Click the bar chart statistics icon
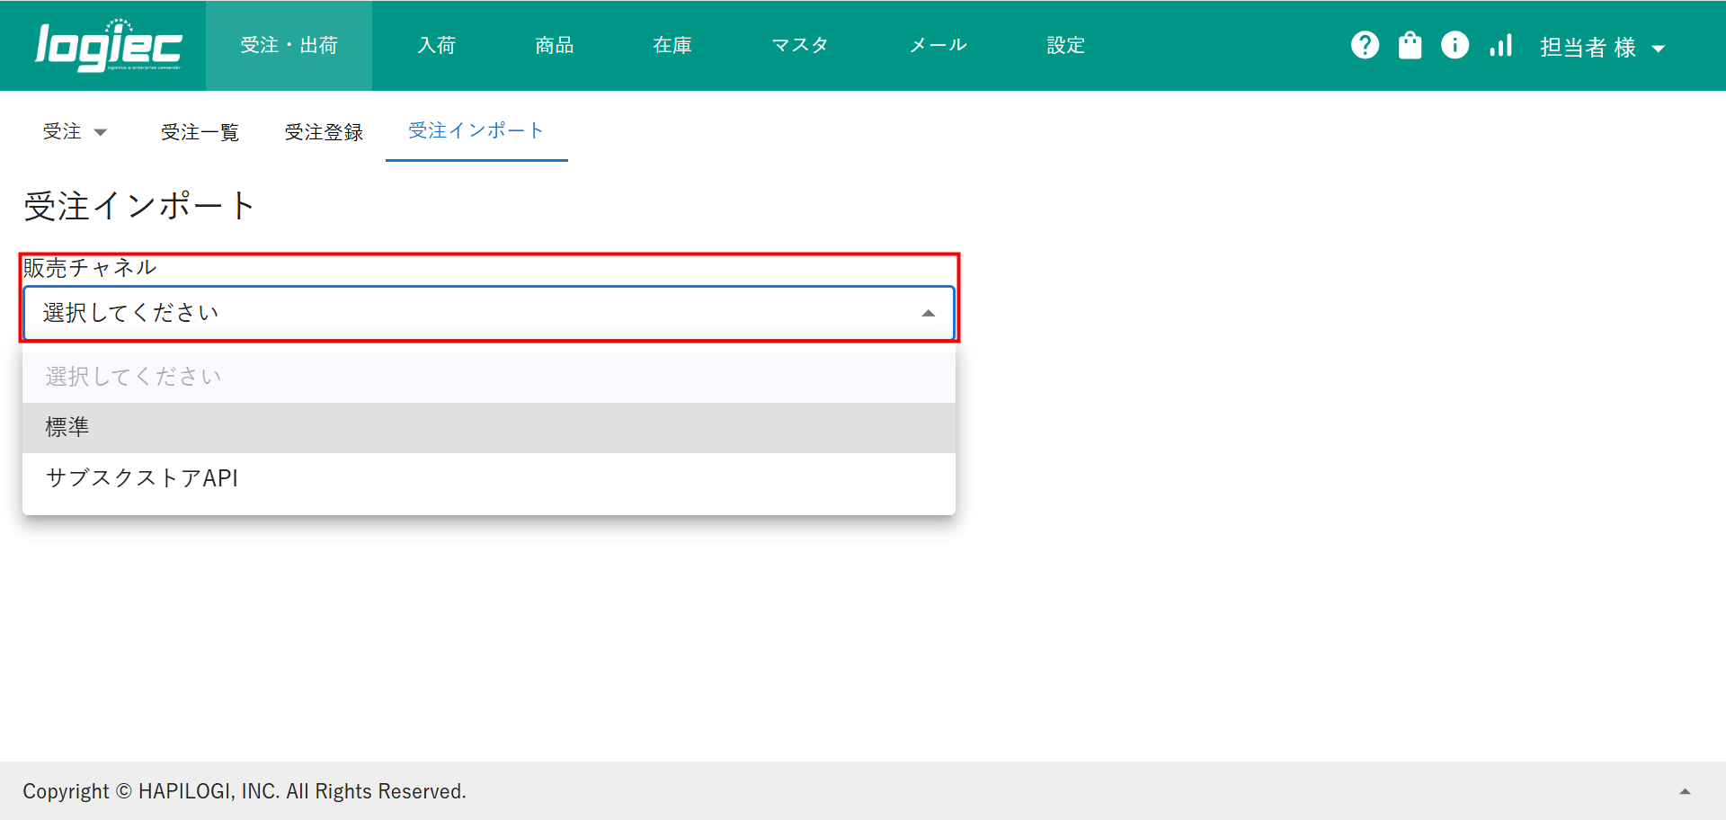Image resolution: width=1726 pixels, height=820 pixels. coord(1500,45)
